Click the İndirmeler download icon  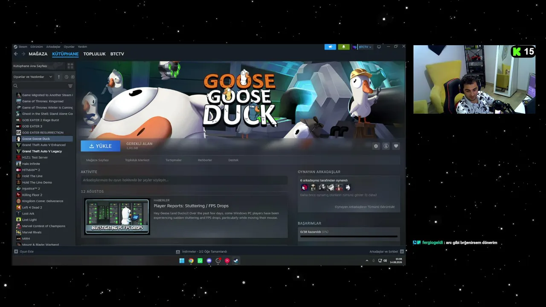pyautogui.click(x=178, y=252)
